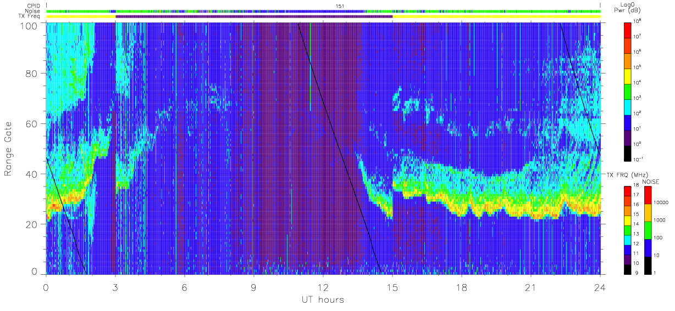Click the '24' tick on the UT hours axis
This screenshot has height=311, width=675.
click(x=600, y=287)
